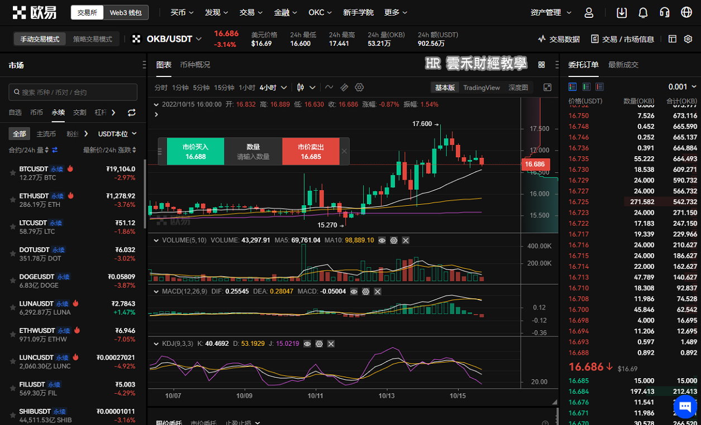Open MACD indicator settings gear
701x425 pixels.
pos(366,291)
